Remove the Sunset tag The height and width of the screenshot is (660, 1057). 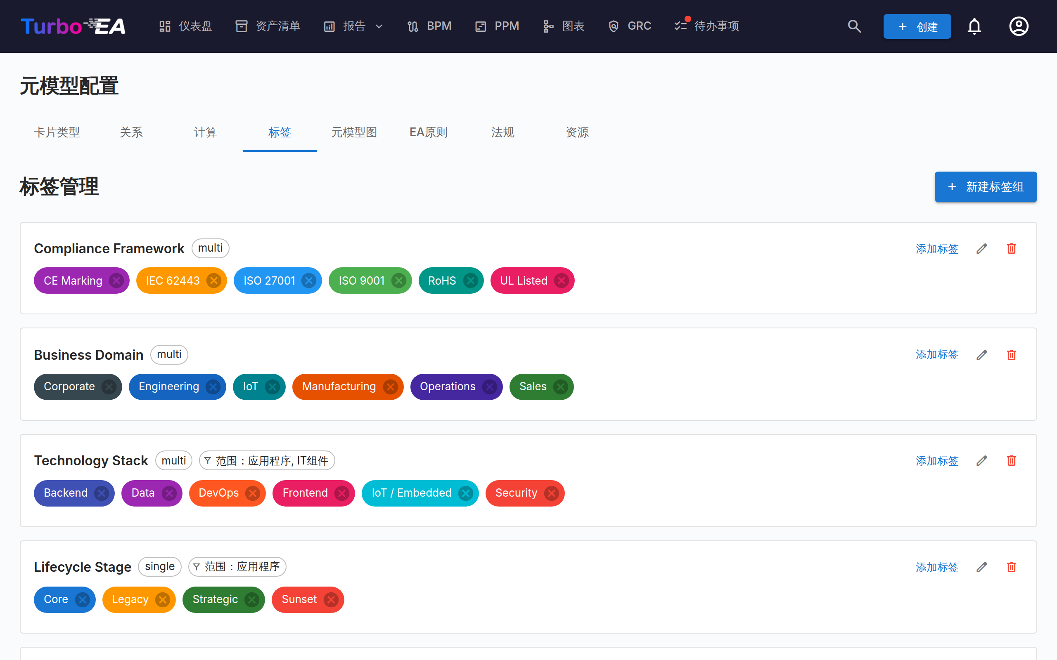(x=331, y=600)
